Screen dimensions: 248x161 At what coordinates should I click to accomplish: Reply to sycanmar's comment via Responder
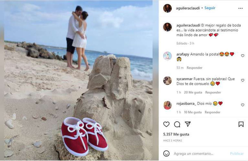(x=213, y=92)
